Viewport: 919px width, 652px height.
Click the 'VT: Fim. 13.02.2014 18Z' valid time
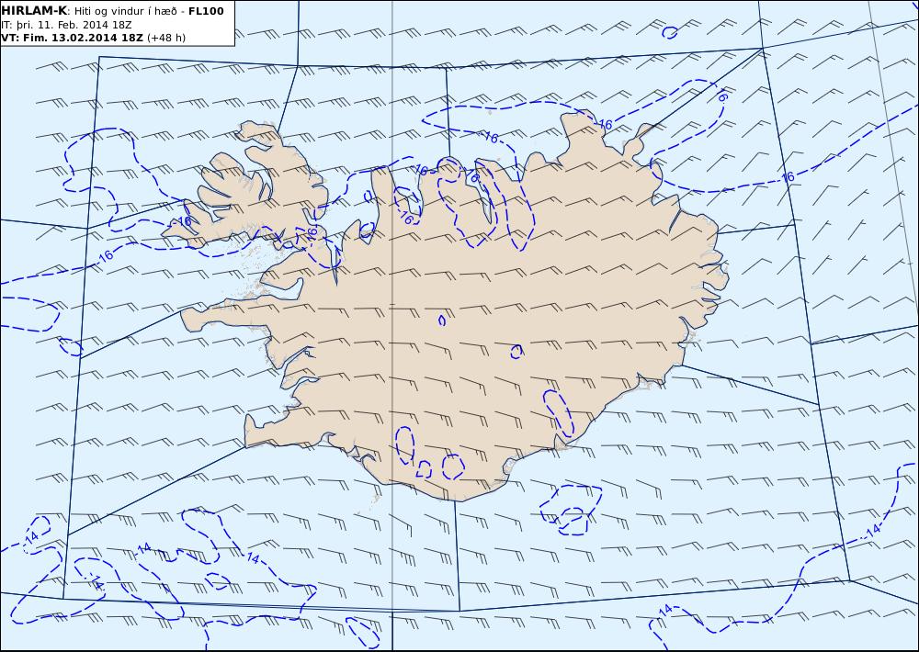click(72, 38)
